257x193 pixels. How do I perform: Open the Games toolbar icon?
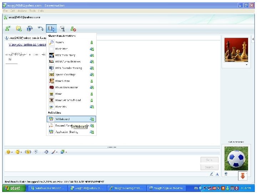62,29
